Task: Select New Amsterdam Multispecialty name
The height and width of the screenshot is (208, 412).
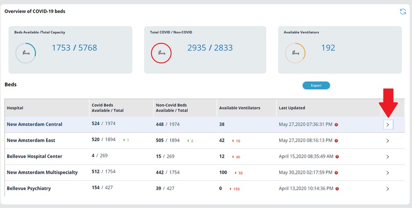Action: [42, 172]
